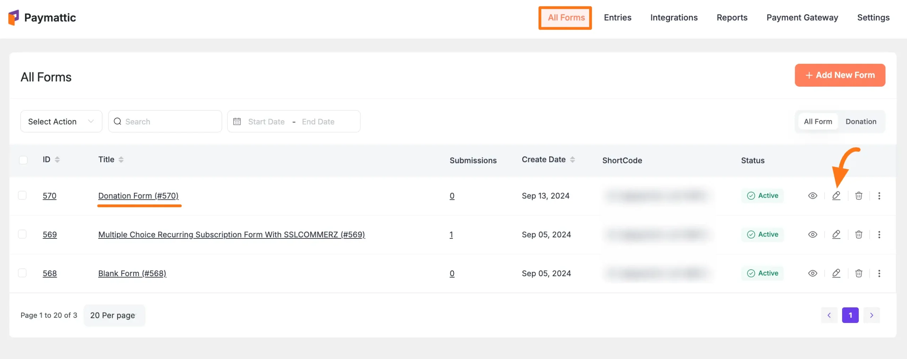
Task: Focus the Search input field
Action: click(x=170, y=122)
